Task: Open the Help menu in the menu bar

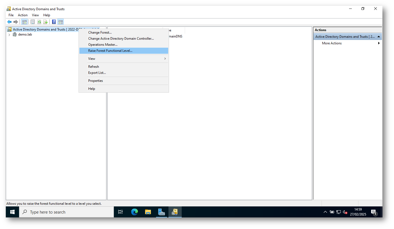Action: [47, 15]
